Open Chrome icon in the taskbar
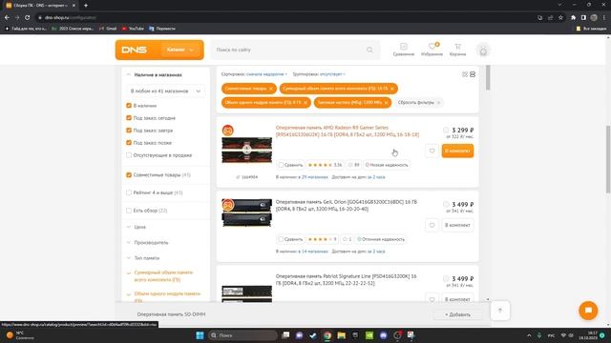611x343 pixels. 327,335
